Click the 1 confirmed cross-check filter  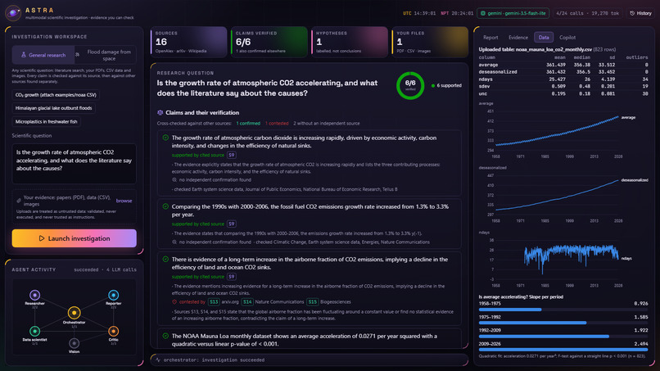(x=248, y=124)
